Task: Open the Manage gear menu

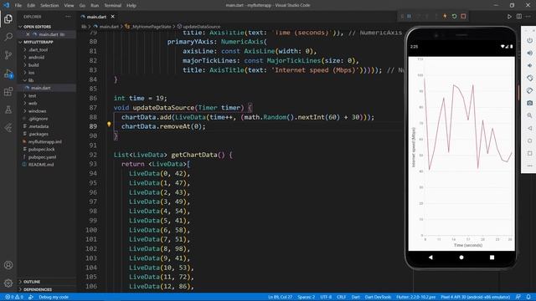Action: [8, 283]
